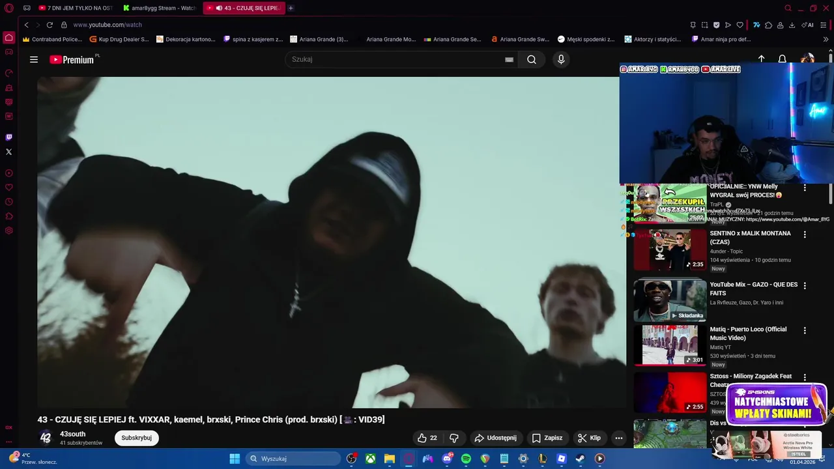Open options for YNW Melly video

pyautogui.click(x=805, y=188)
